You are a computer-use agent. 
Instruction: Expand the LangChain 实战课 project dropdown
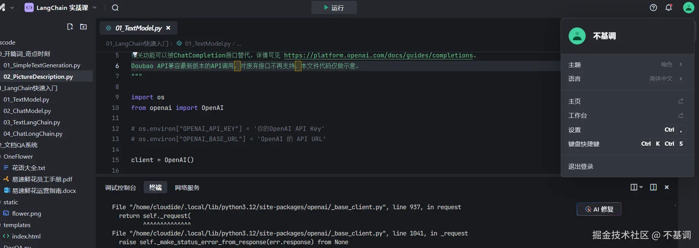(95, 8)
